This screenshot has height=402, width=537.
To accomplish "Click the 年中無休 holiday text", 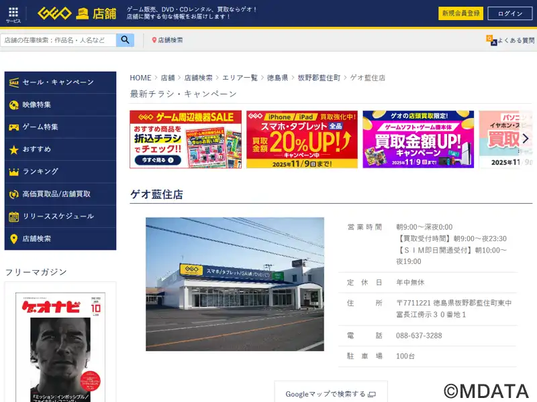I will click(410, 282).
